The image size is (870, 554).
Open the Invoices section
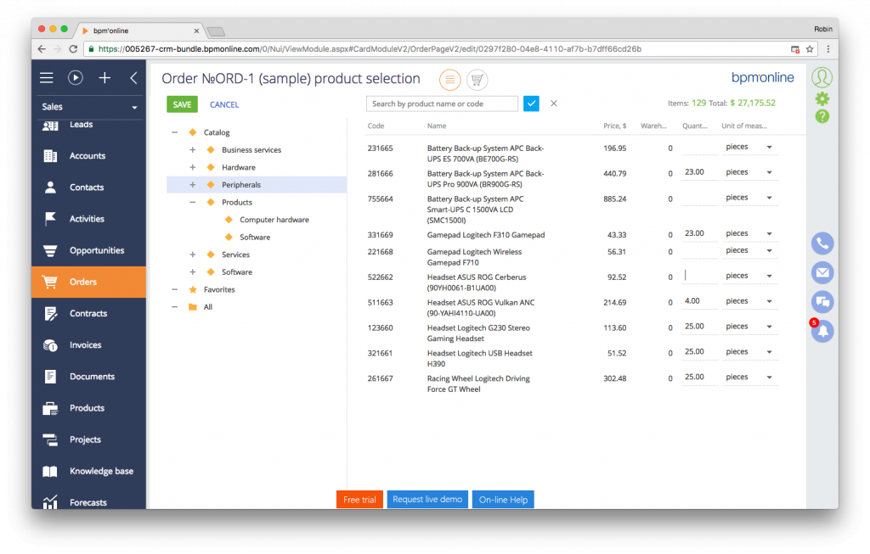(x=88, y=345)
